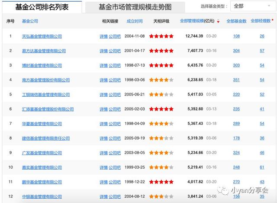
Task: Click 公司吧 link in 天弘基金 row
Action: click(115, 36)
